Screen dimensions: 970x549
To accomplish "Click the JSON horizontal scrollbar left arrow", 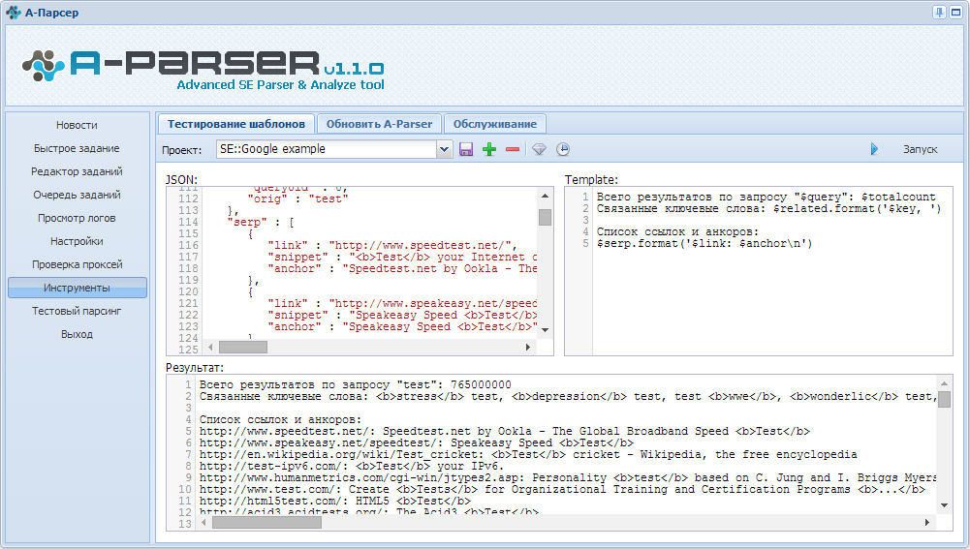I will click(x=210, y=348).
